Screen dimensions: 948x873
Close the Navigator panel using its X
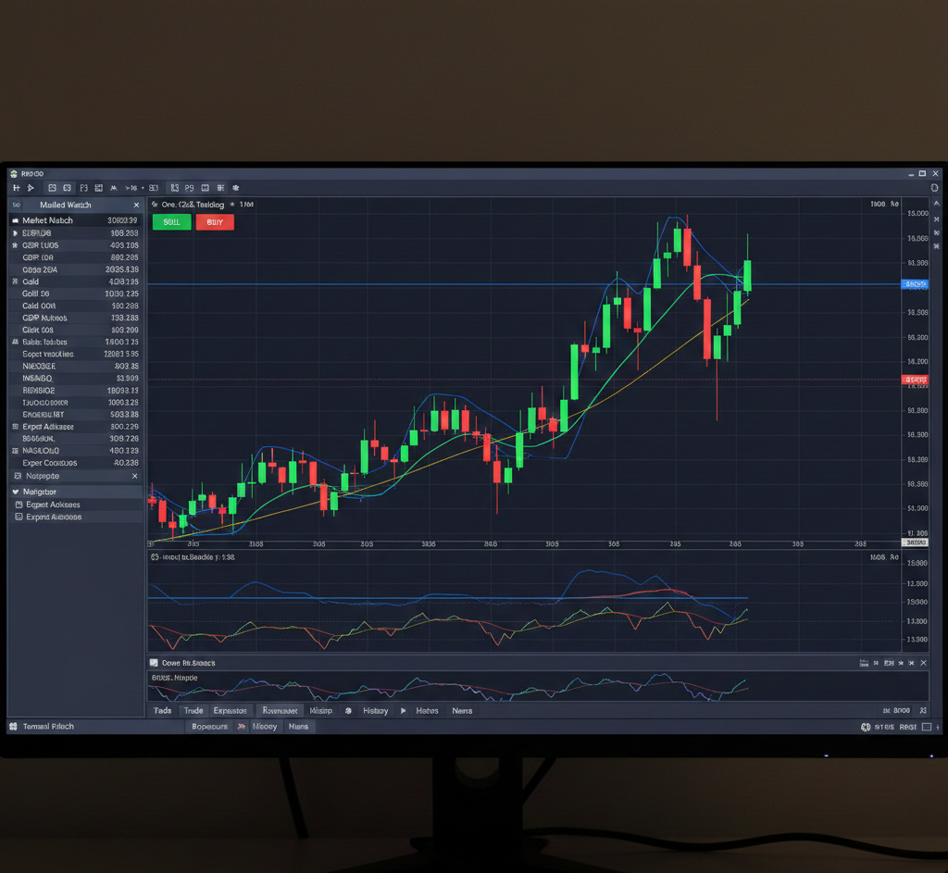click(135, 476)
